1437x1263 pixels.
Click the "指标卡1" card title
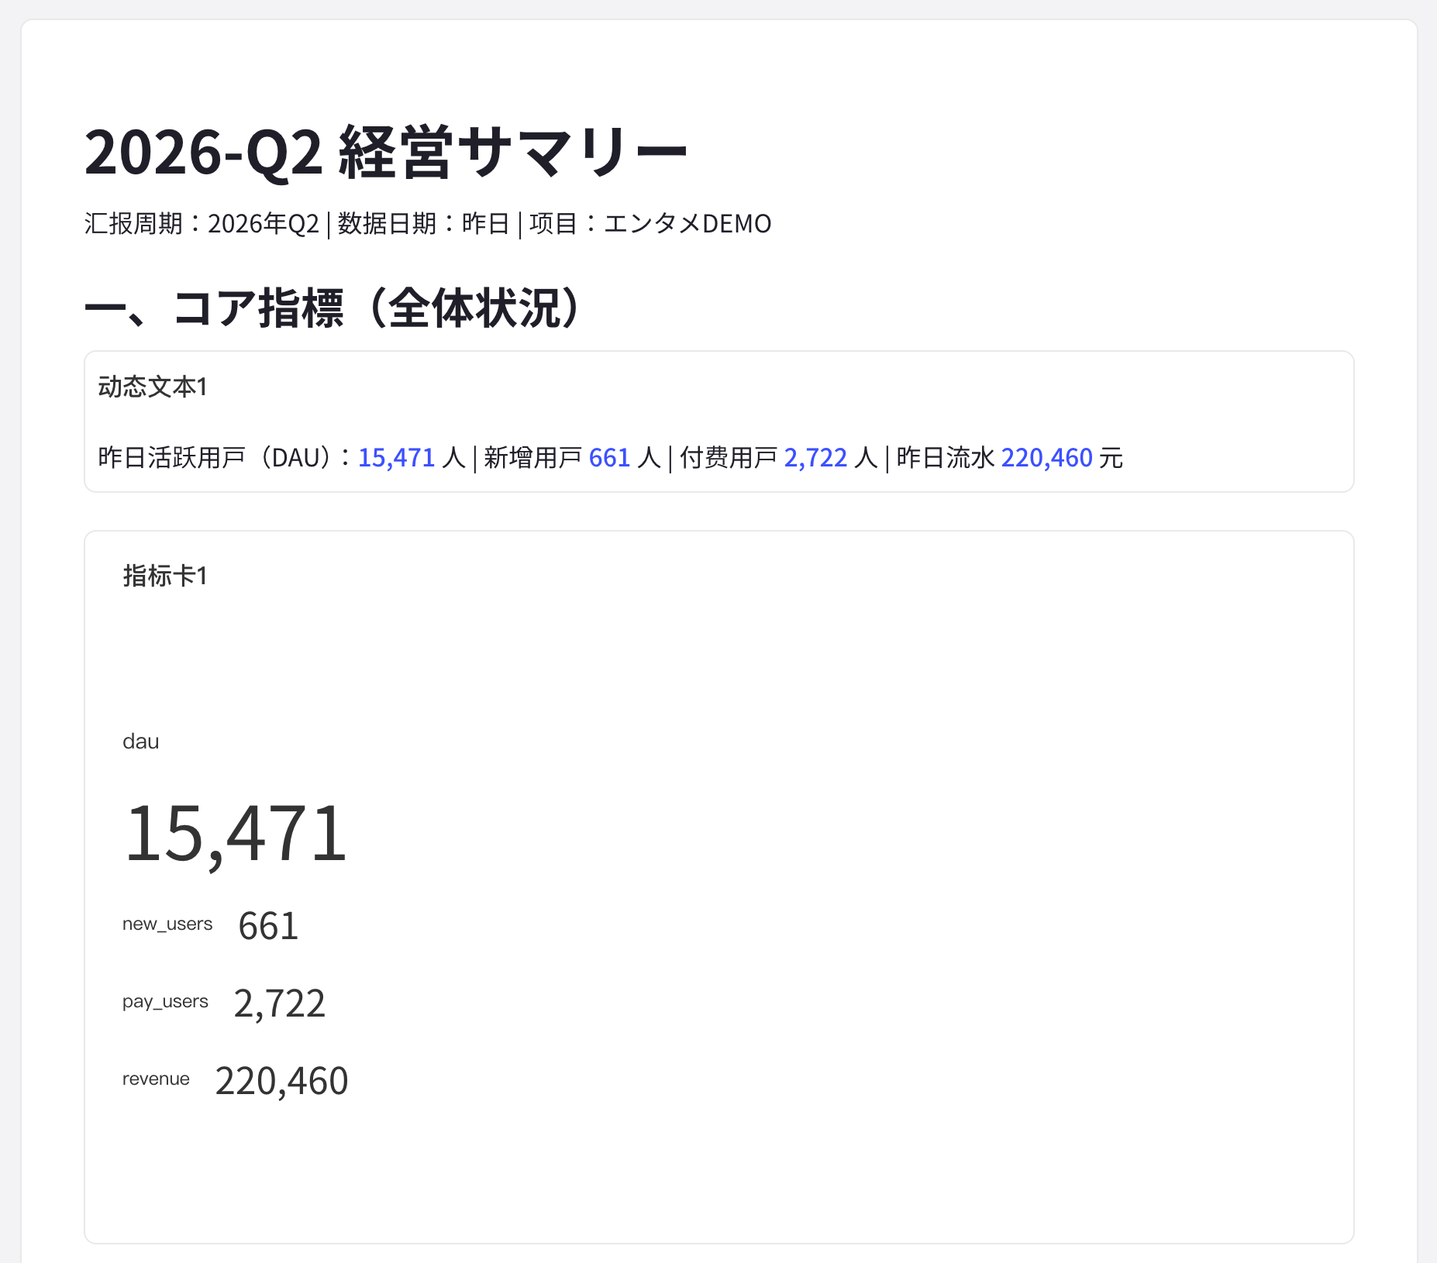(x=165, y=576)
